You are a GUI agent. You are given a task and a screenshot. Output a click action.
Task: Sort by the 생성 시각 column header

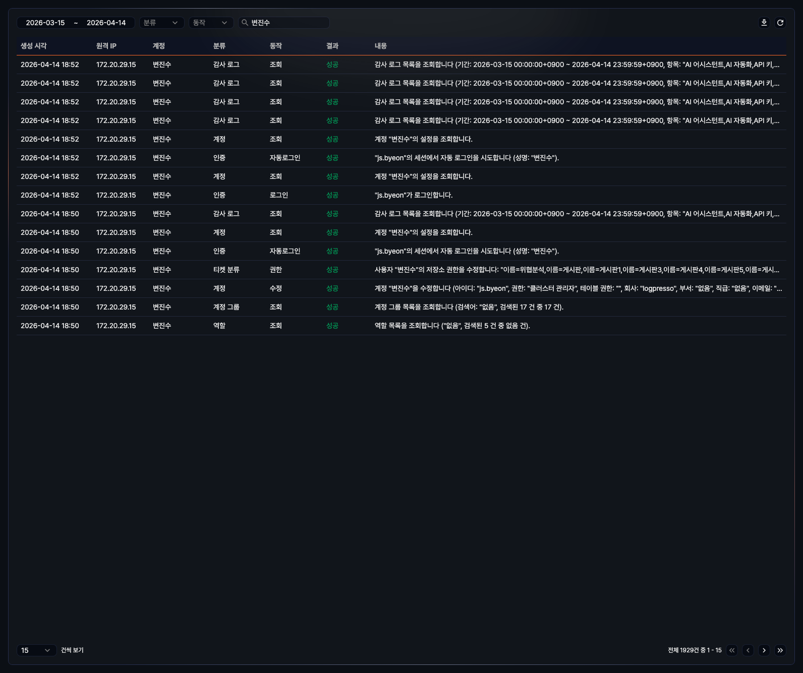point(33,46)
